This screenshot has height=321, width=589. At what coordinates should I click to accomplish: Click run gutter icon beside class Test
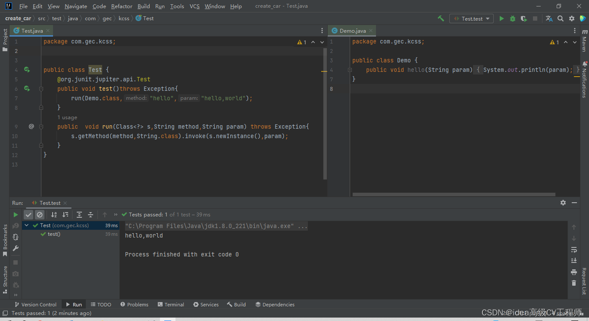(x=27, y=70)
